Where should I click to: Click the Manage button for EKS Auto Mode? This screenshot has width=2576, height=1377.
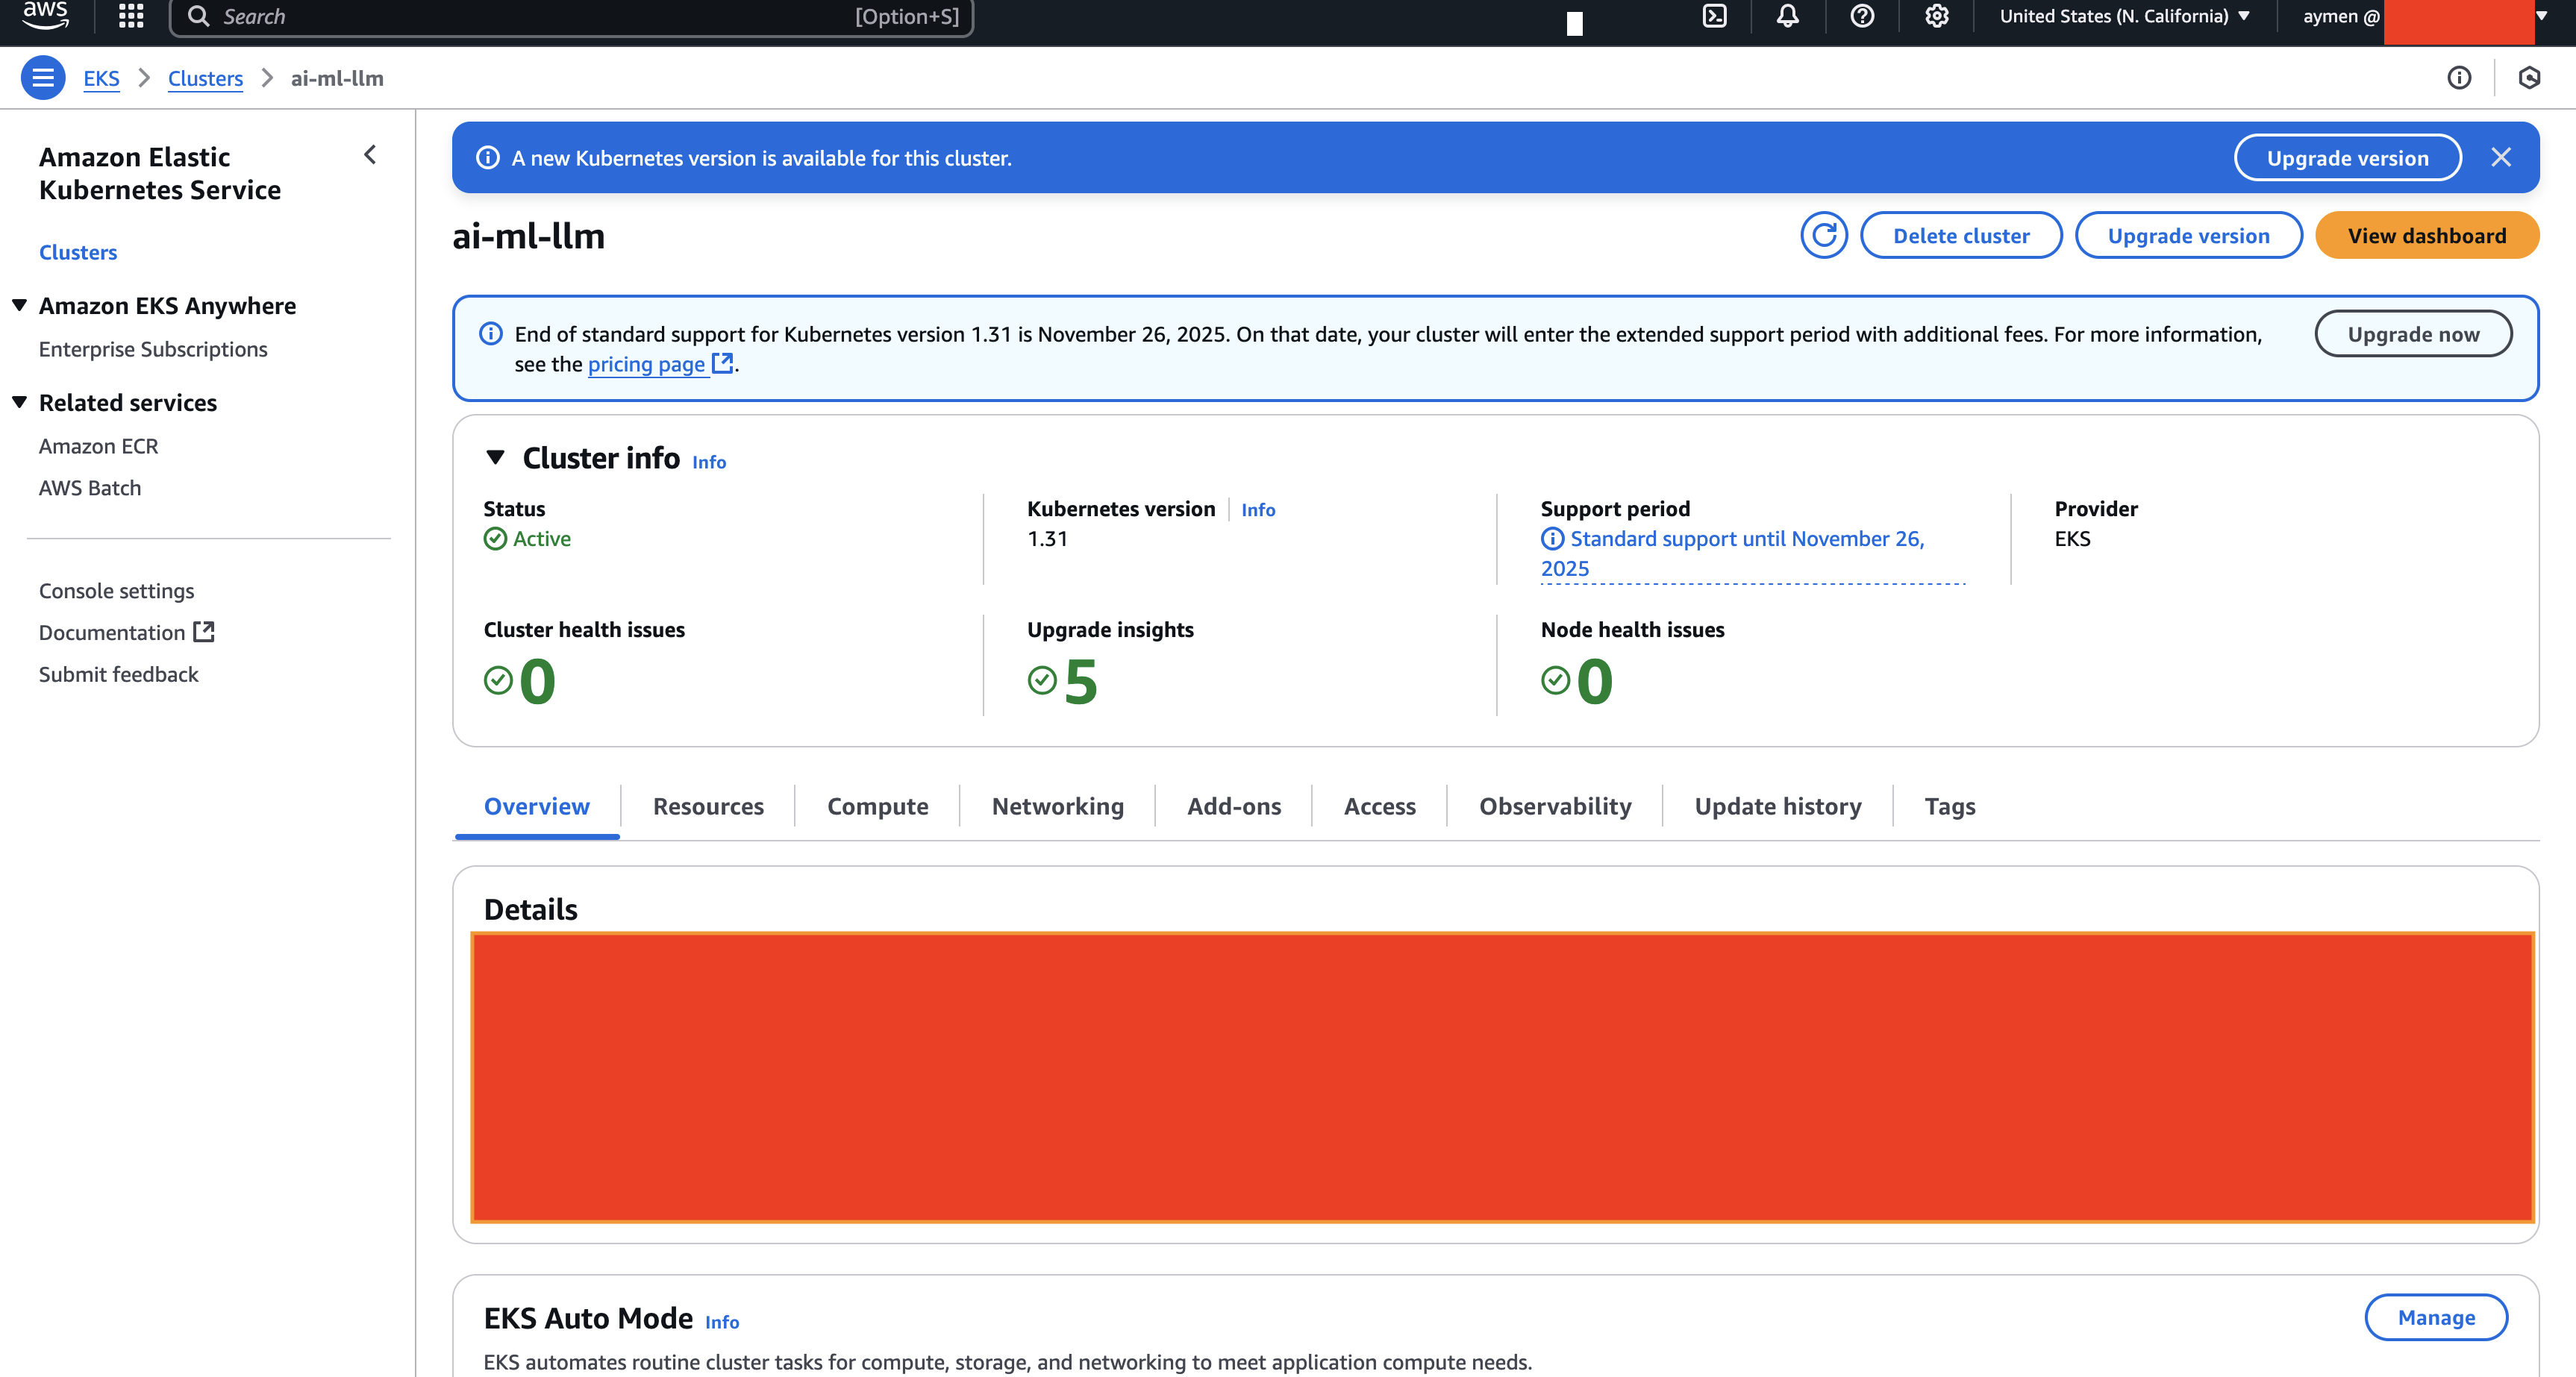pyautogui.click(x=2436, y=1317)
